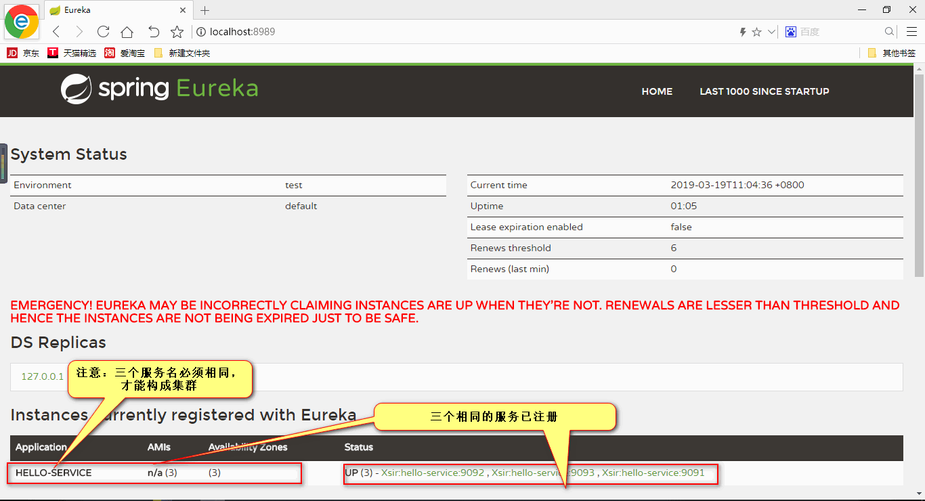
Task: Click the lightning speed mode icon
Action: (x=743, y=32)
